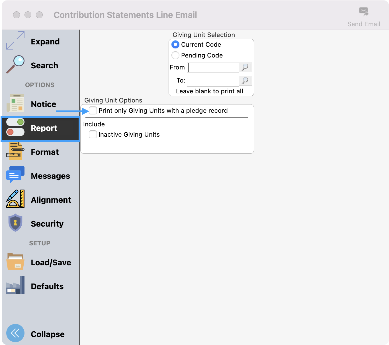This screenshot has width=389, height=345.
Task: Open Defaults using the factory icon
Action: click(x=15, y=286)
